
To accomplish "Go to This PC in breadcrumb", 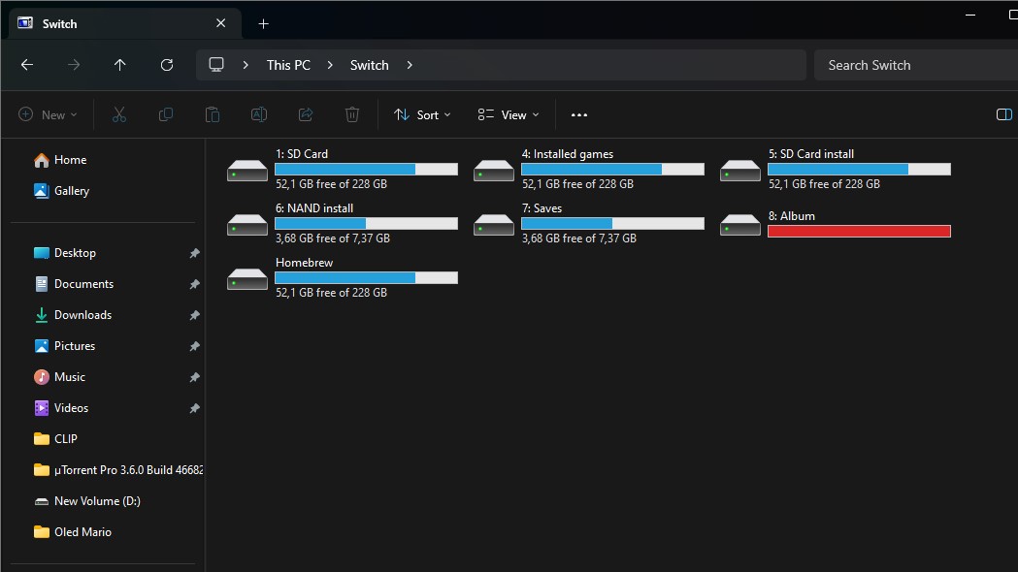I will tap(288, 65).
